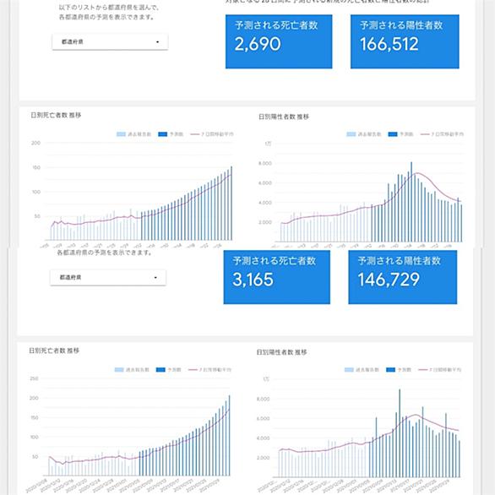The height and width of the screenshot is (495, 495).
Task: Click the 過去報告数 legend swatch in the upper 日別死亡者数 chart
Action: [122, 134]
